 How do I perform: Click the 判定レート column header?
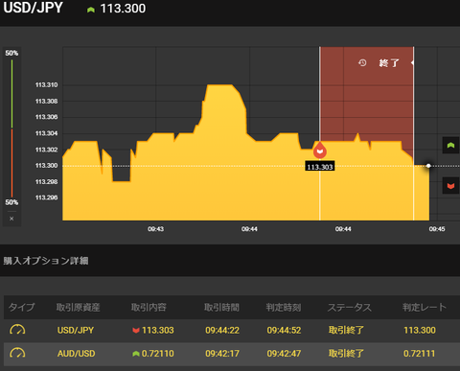coord(425,307)
